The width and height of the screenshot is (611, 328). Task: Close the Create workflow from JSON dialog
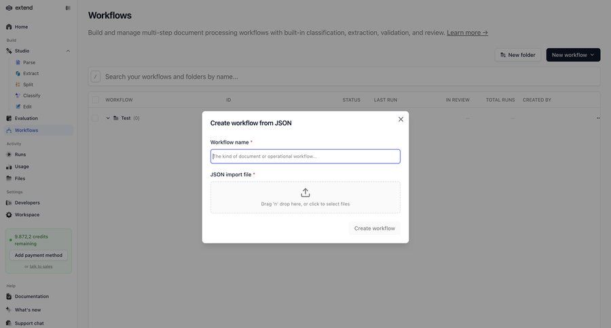coord(401,119)
